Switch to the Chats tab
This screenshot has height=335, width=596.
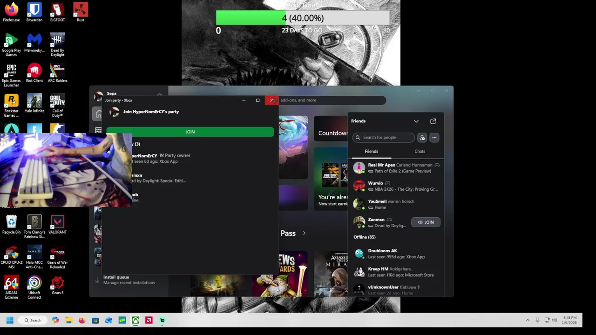420,151
